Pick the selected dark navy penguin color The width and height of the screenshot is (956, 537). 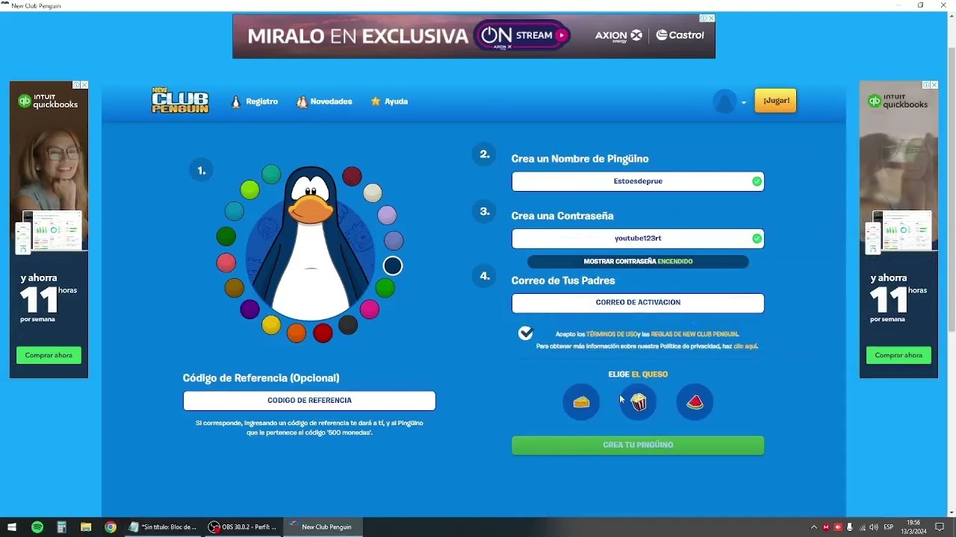[x=393, y=266]
